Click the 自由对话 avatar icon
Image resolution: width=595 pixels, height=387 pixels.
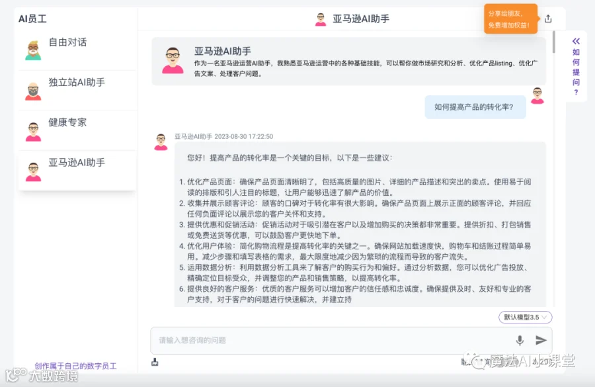[x=34, y=50]
